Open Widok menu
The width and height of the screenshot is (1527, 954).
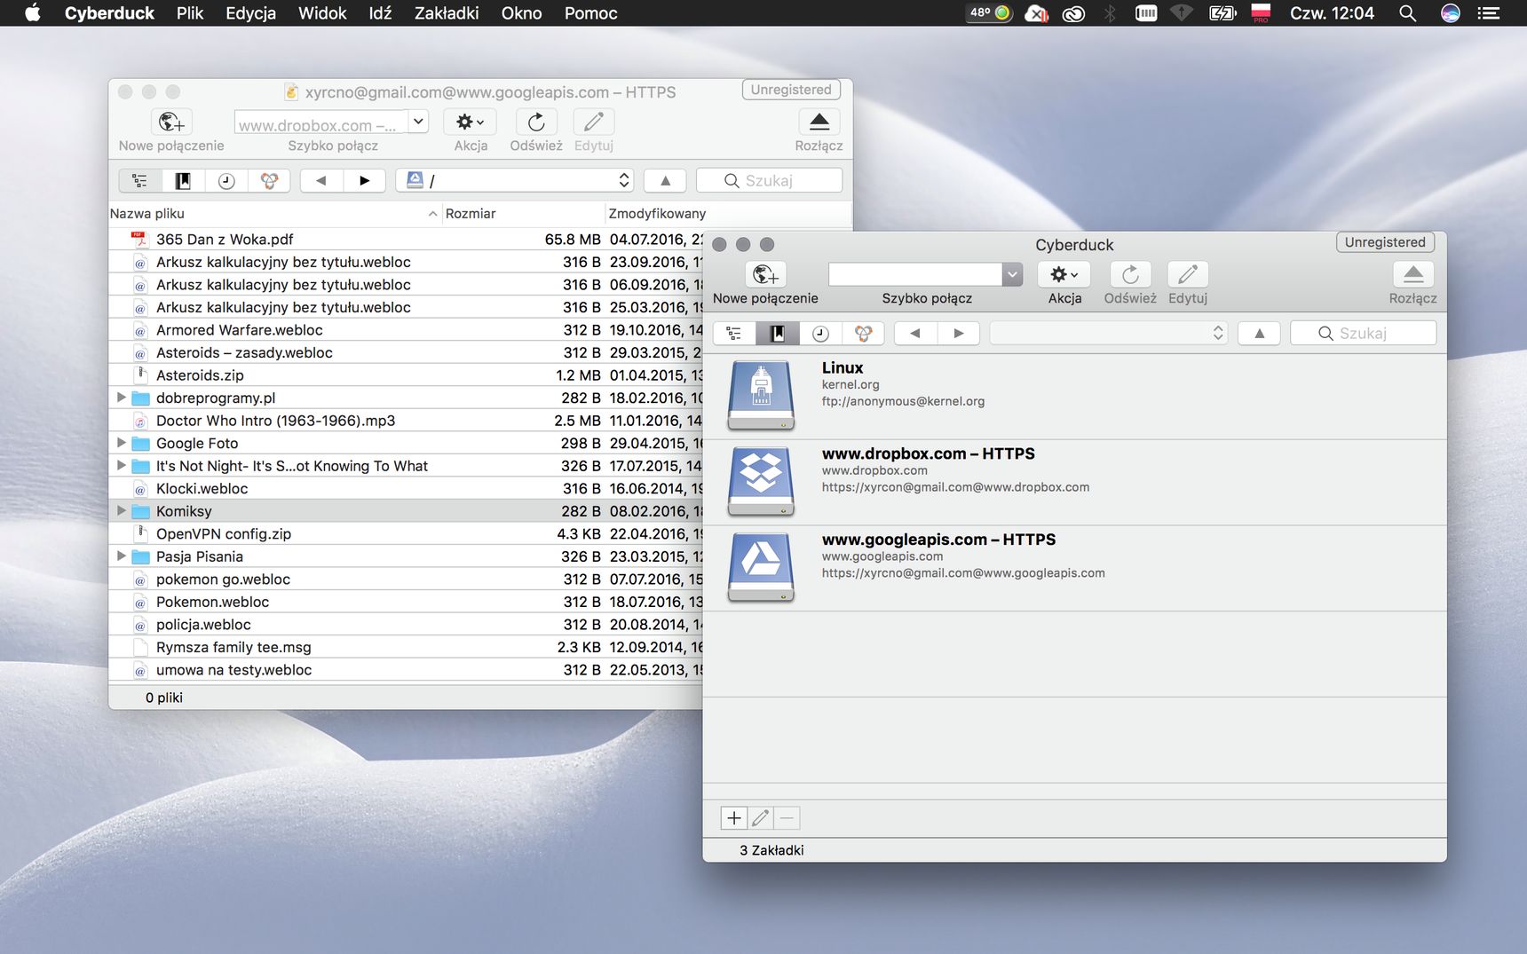point(322,13)
